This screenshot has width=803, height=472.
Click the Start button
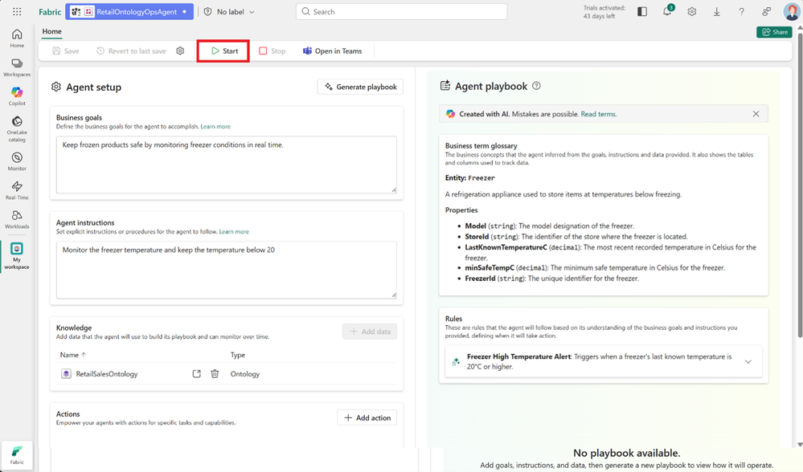point(224,51)
